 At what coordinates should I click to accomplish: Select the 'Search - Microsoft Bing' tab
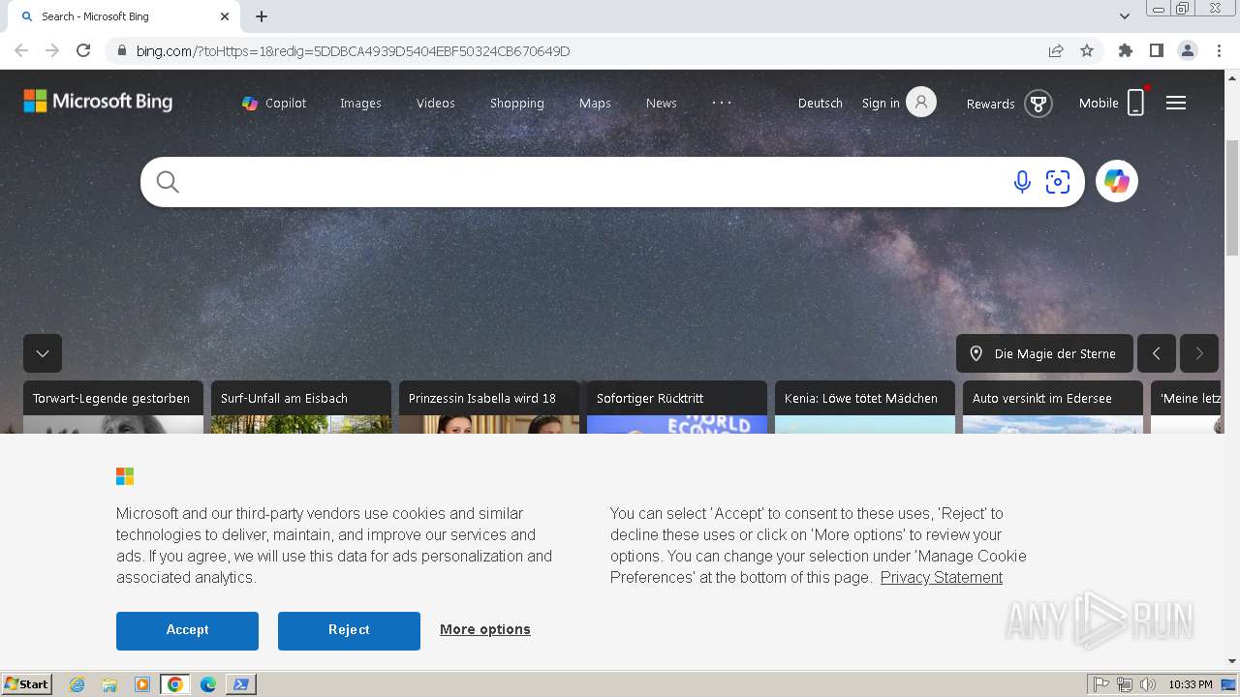123,16
